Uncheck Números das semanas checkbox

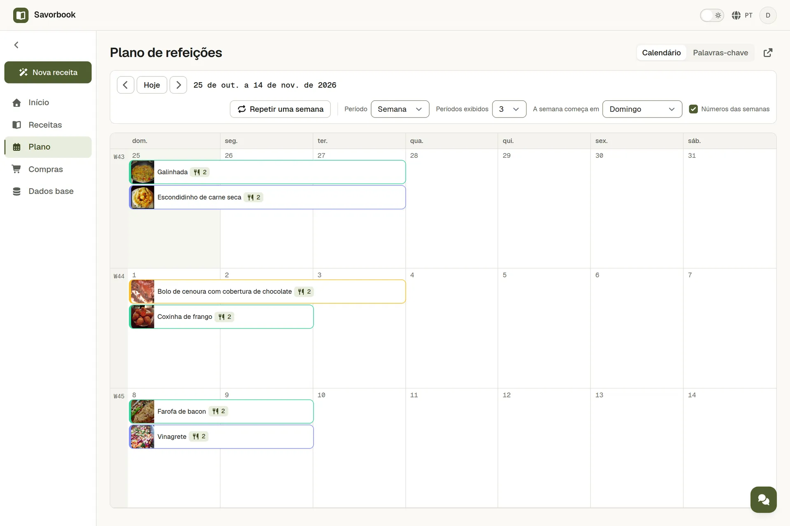(693, 109)
